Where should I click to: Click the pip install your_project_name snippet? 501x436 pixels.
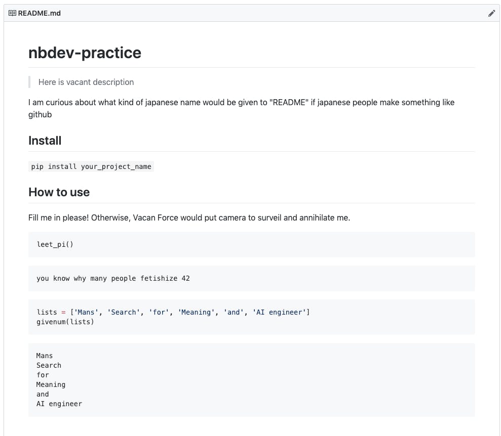click(x=91, y=166)
